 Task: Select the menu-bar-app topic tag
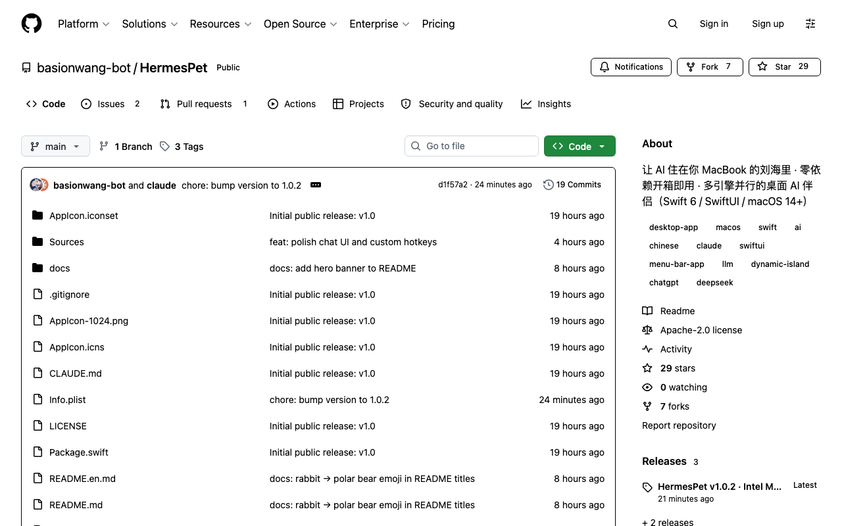pyautogui.click(x=677, y=264)
